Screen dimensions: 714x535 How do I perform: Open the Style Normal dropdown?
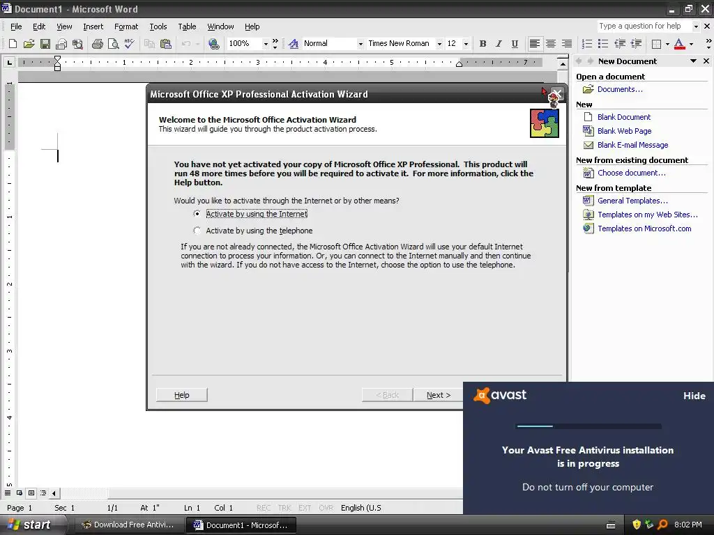pos(360,44)
